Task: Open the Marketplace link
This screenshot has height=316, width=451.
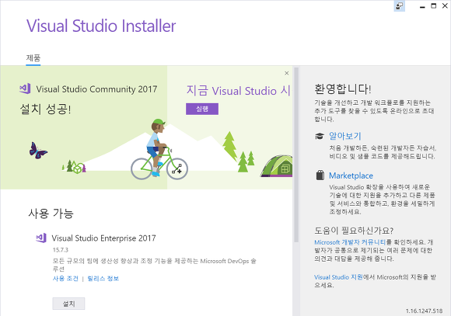Action: [351, 175]
